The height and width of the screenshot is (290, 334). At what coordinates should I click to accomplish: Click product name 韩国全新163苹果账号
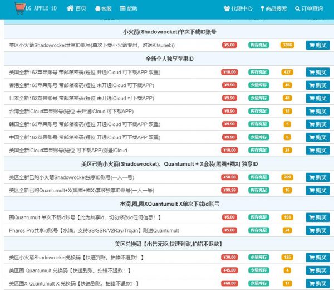pos(85,124)
